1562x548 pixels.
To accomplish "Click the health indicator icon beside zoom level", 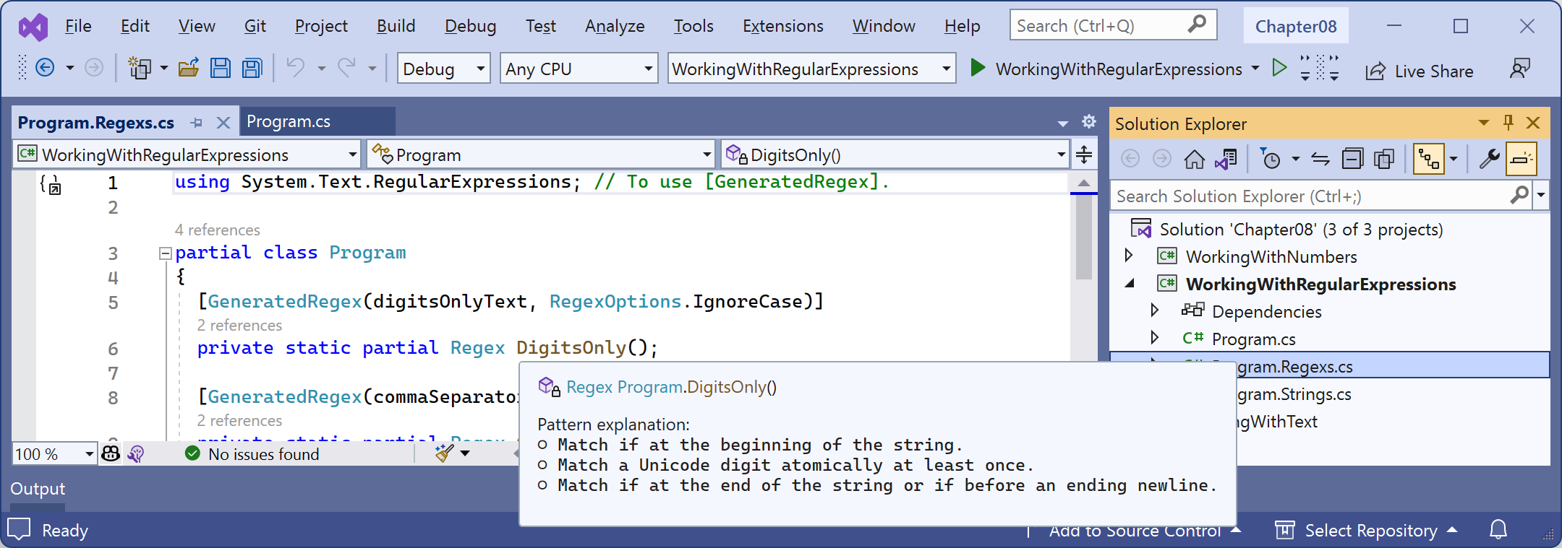I will tap(111, 453).
